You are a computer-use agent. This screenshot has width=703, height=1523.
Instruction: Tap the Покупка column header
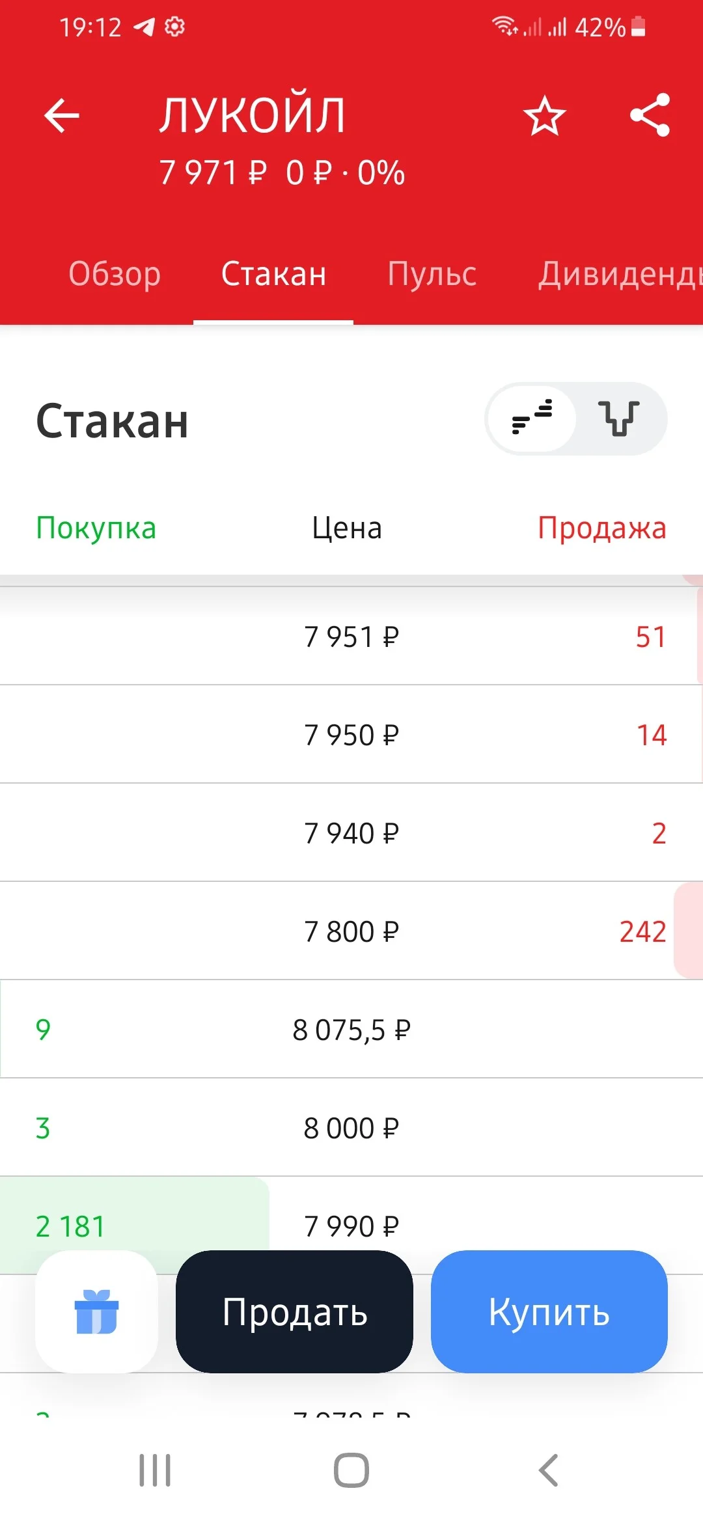(x=96, y=528)
